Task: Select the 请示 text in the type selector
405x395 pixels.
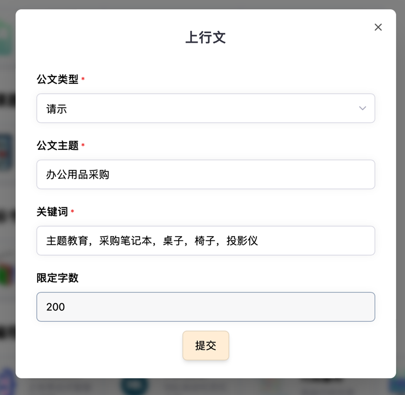Action: 57,109
